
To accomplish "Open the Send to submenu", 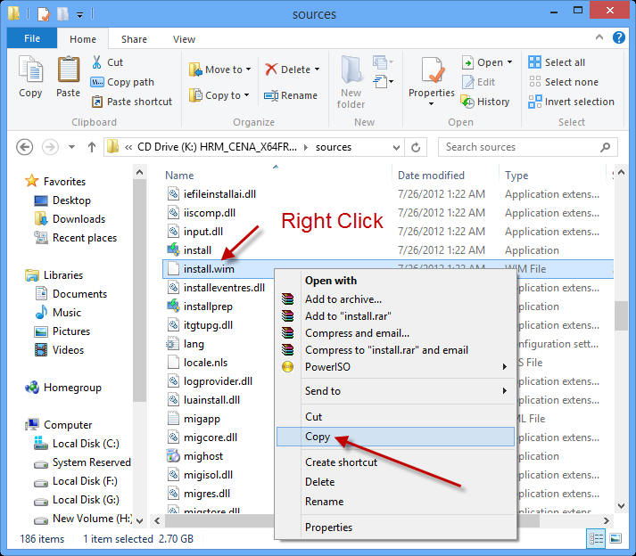I will [x=396, y=391].
